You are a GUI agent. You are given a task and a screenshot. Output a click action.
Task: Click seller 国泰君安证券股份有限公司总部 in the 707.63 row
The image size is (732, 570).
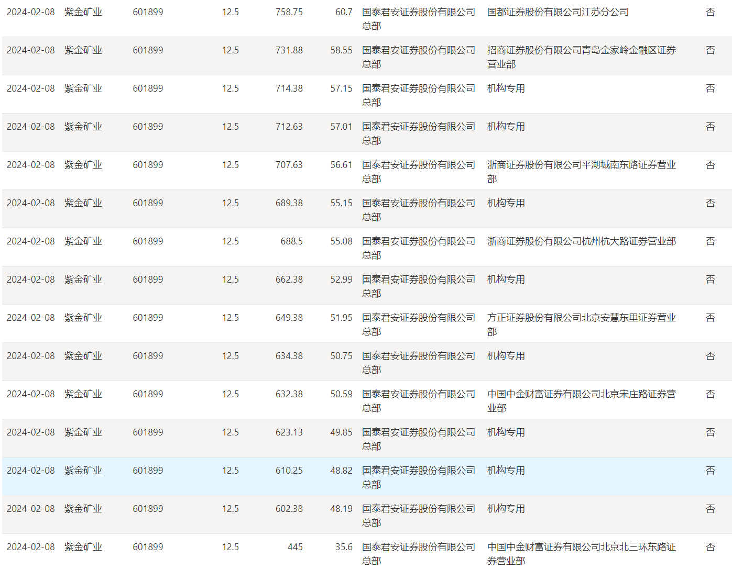[419, 172]
